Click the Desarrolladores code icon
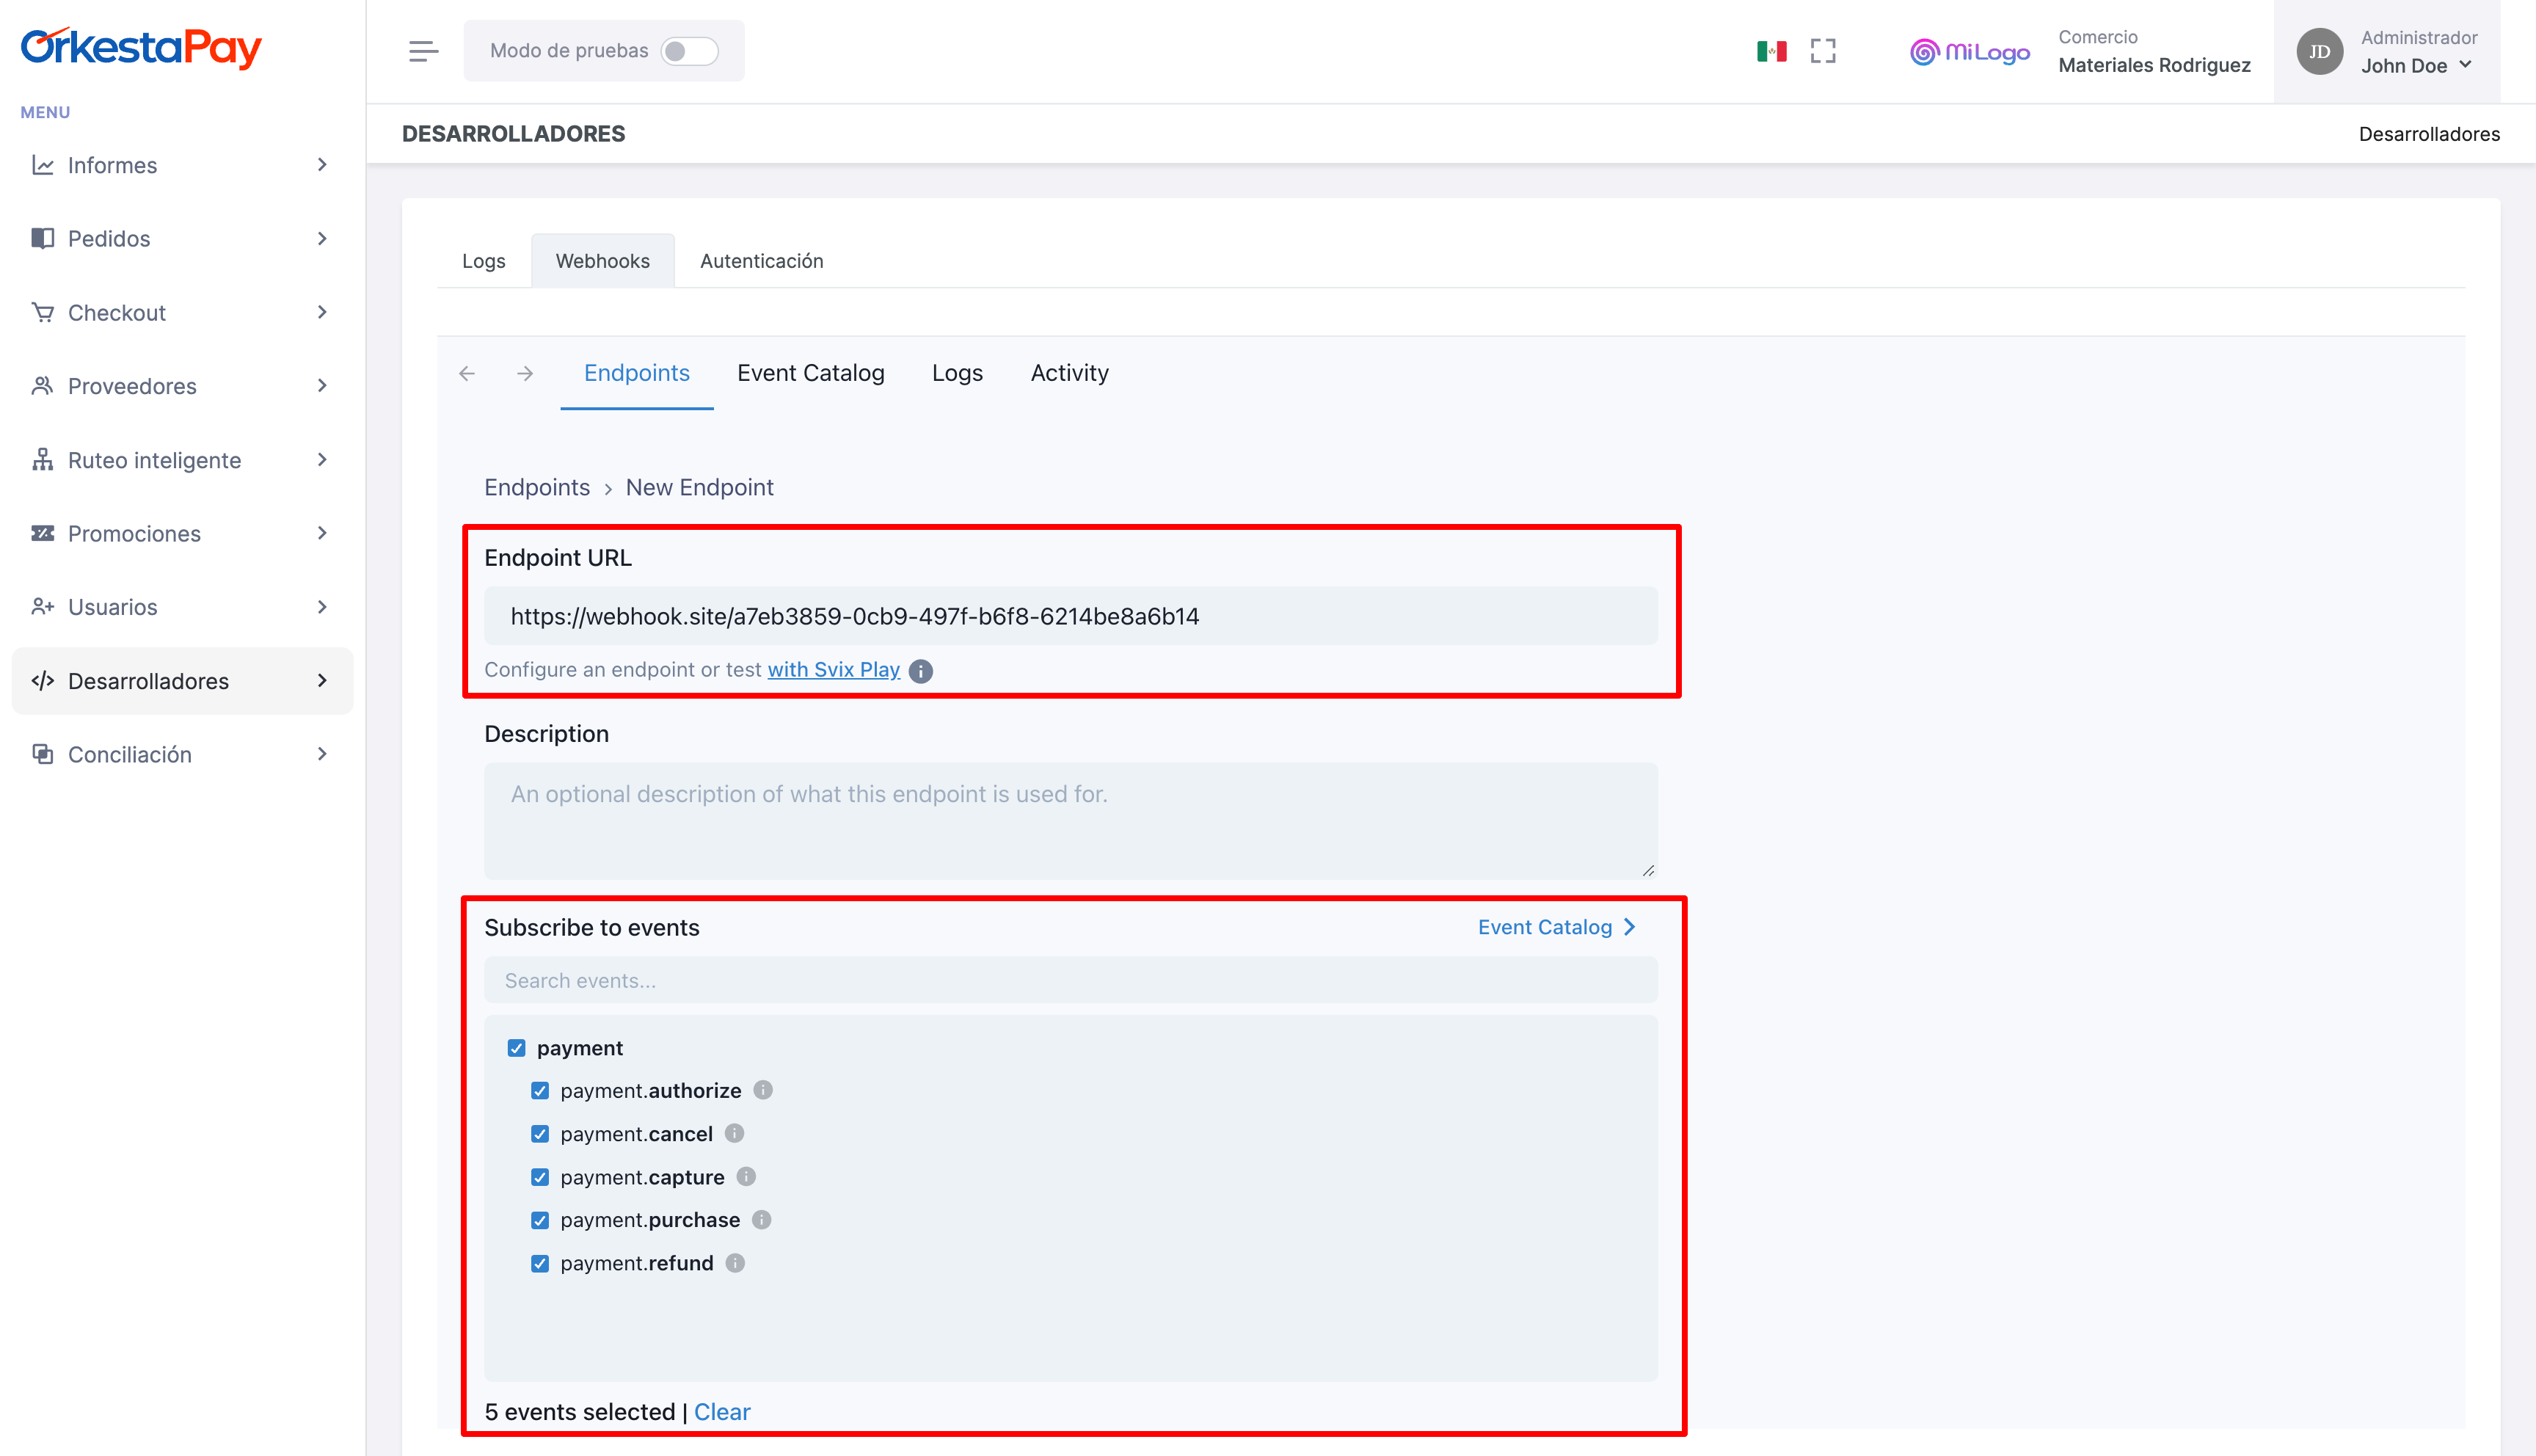2536x1456 pixels. [x=42, y=681]
